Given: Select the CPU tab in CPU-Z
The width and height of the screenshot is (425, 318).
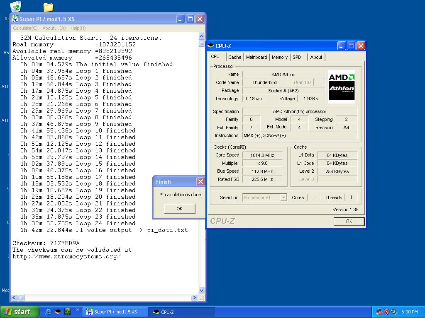Looking at the screenshot, I should tap(215, 56).
